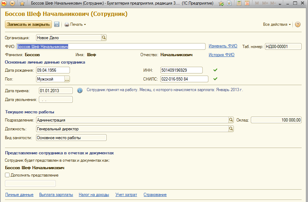
Task: Click the get-link star page icon
Action: point(229,3)
